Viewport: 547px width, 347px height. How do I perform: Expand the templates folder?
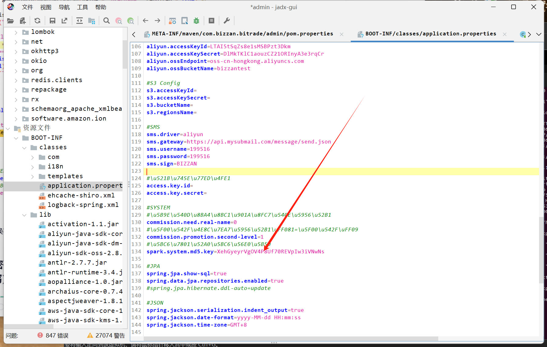click(x=32, y=176)
